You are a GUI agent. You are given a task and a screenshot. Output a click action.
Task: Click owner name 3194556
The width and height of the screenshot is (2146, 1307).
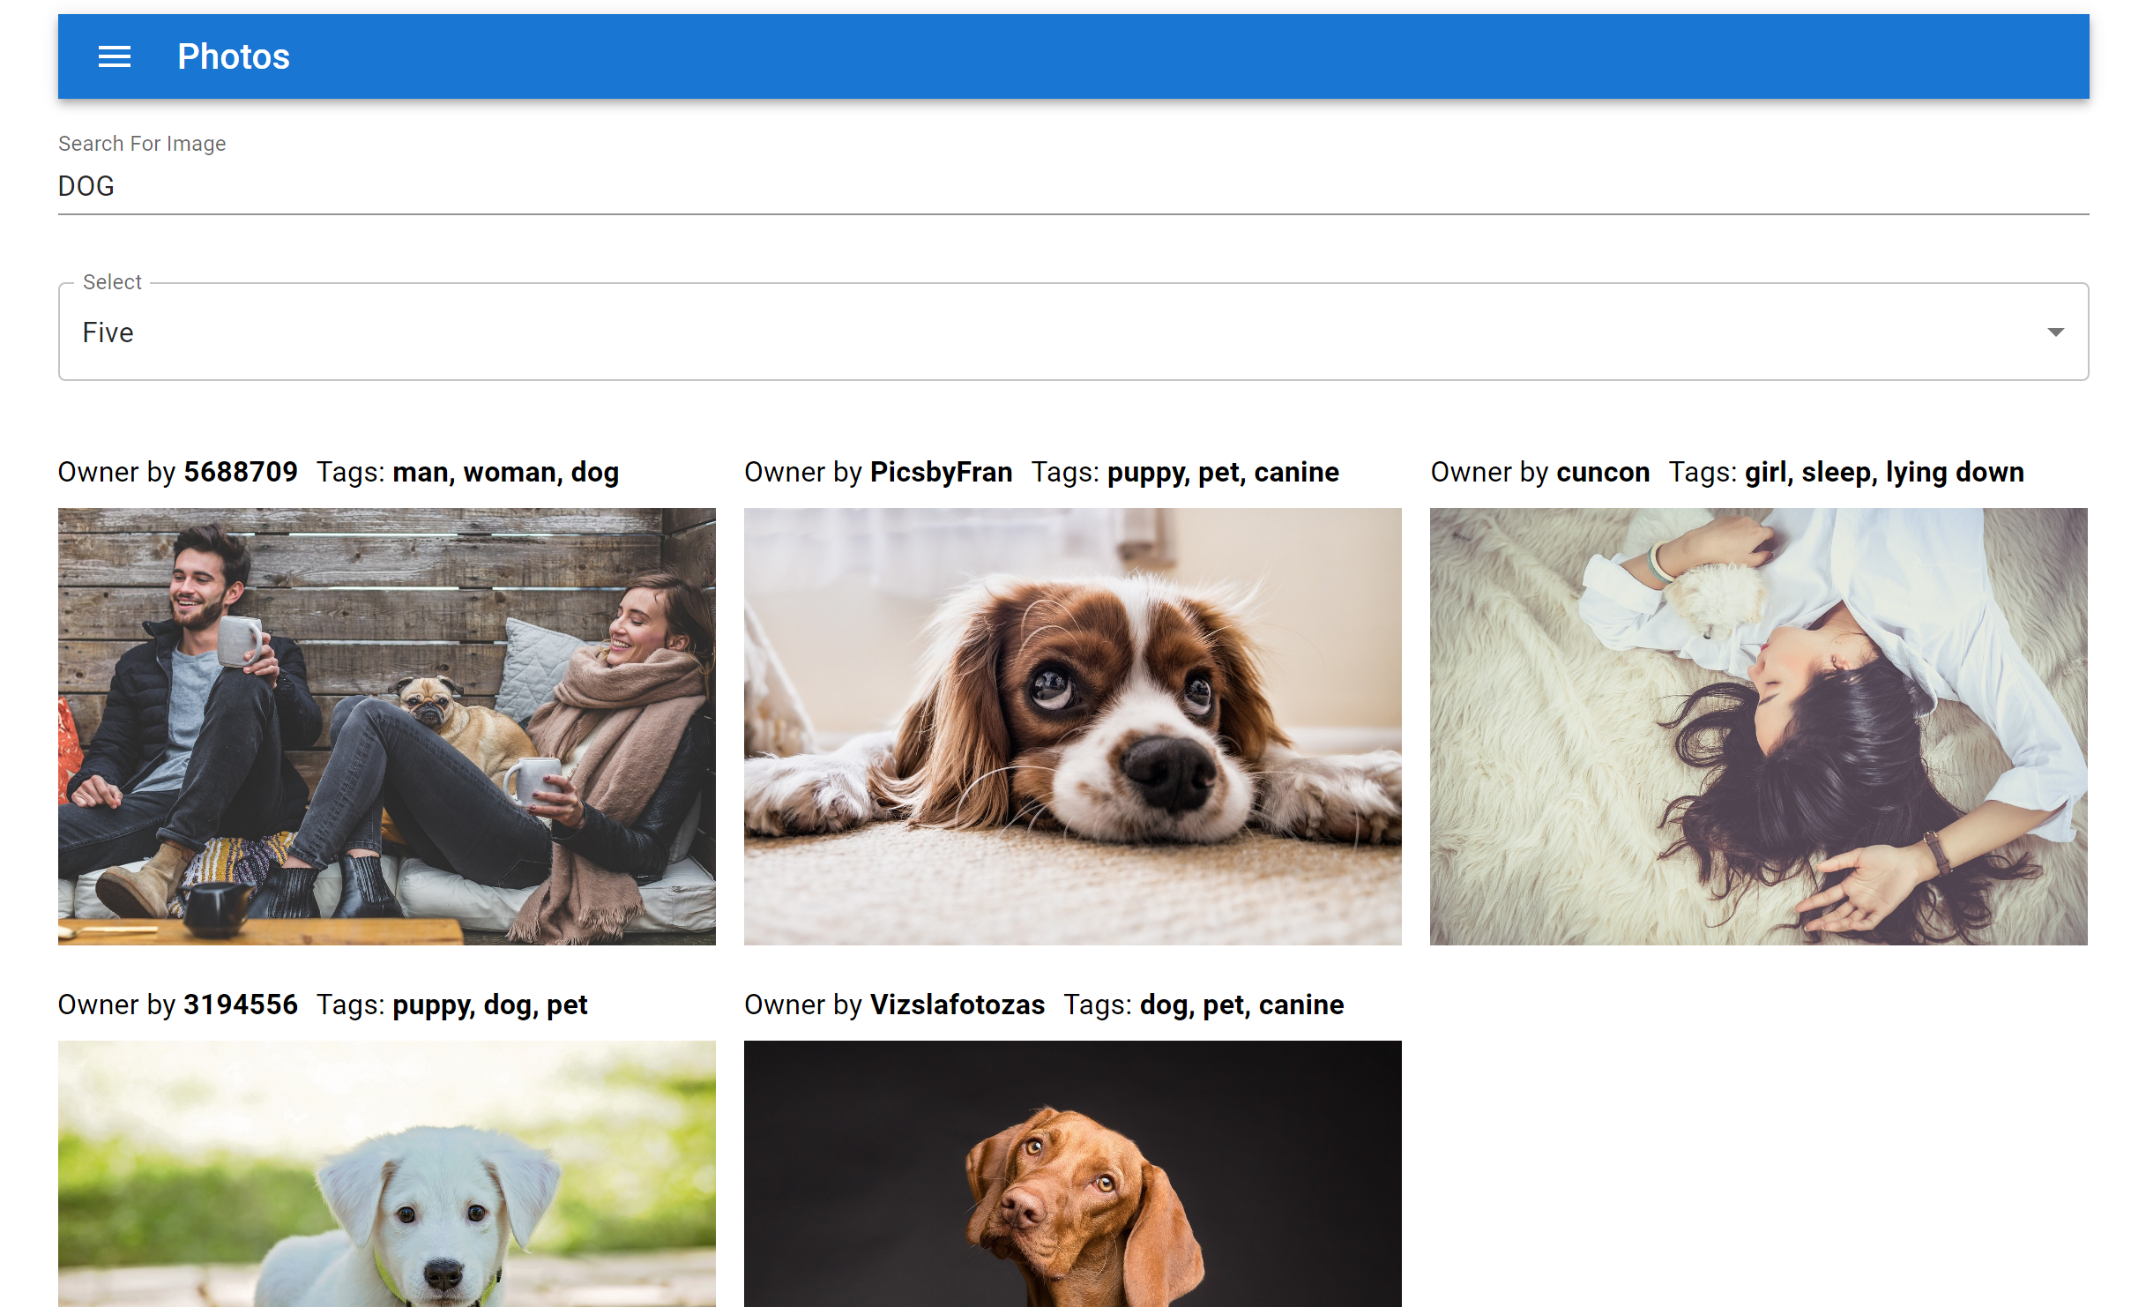coord(241,1005)
